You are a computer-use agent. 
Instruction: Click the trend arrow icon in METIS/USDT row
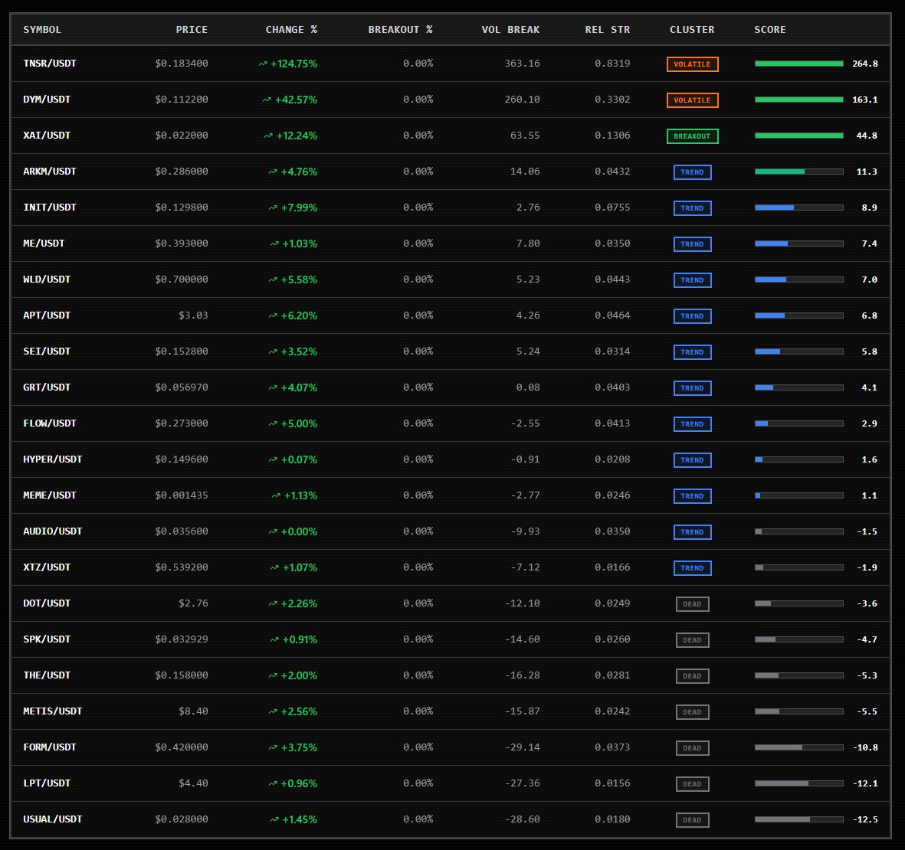(273, 711)
